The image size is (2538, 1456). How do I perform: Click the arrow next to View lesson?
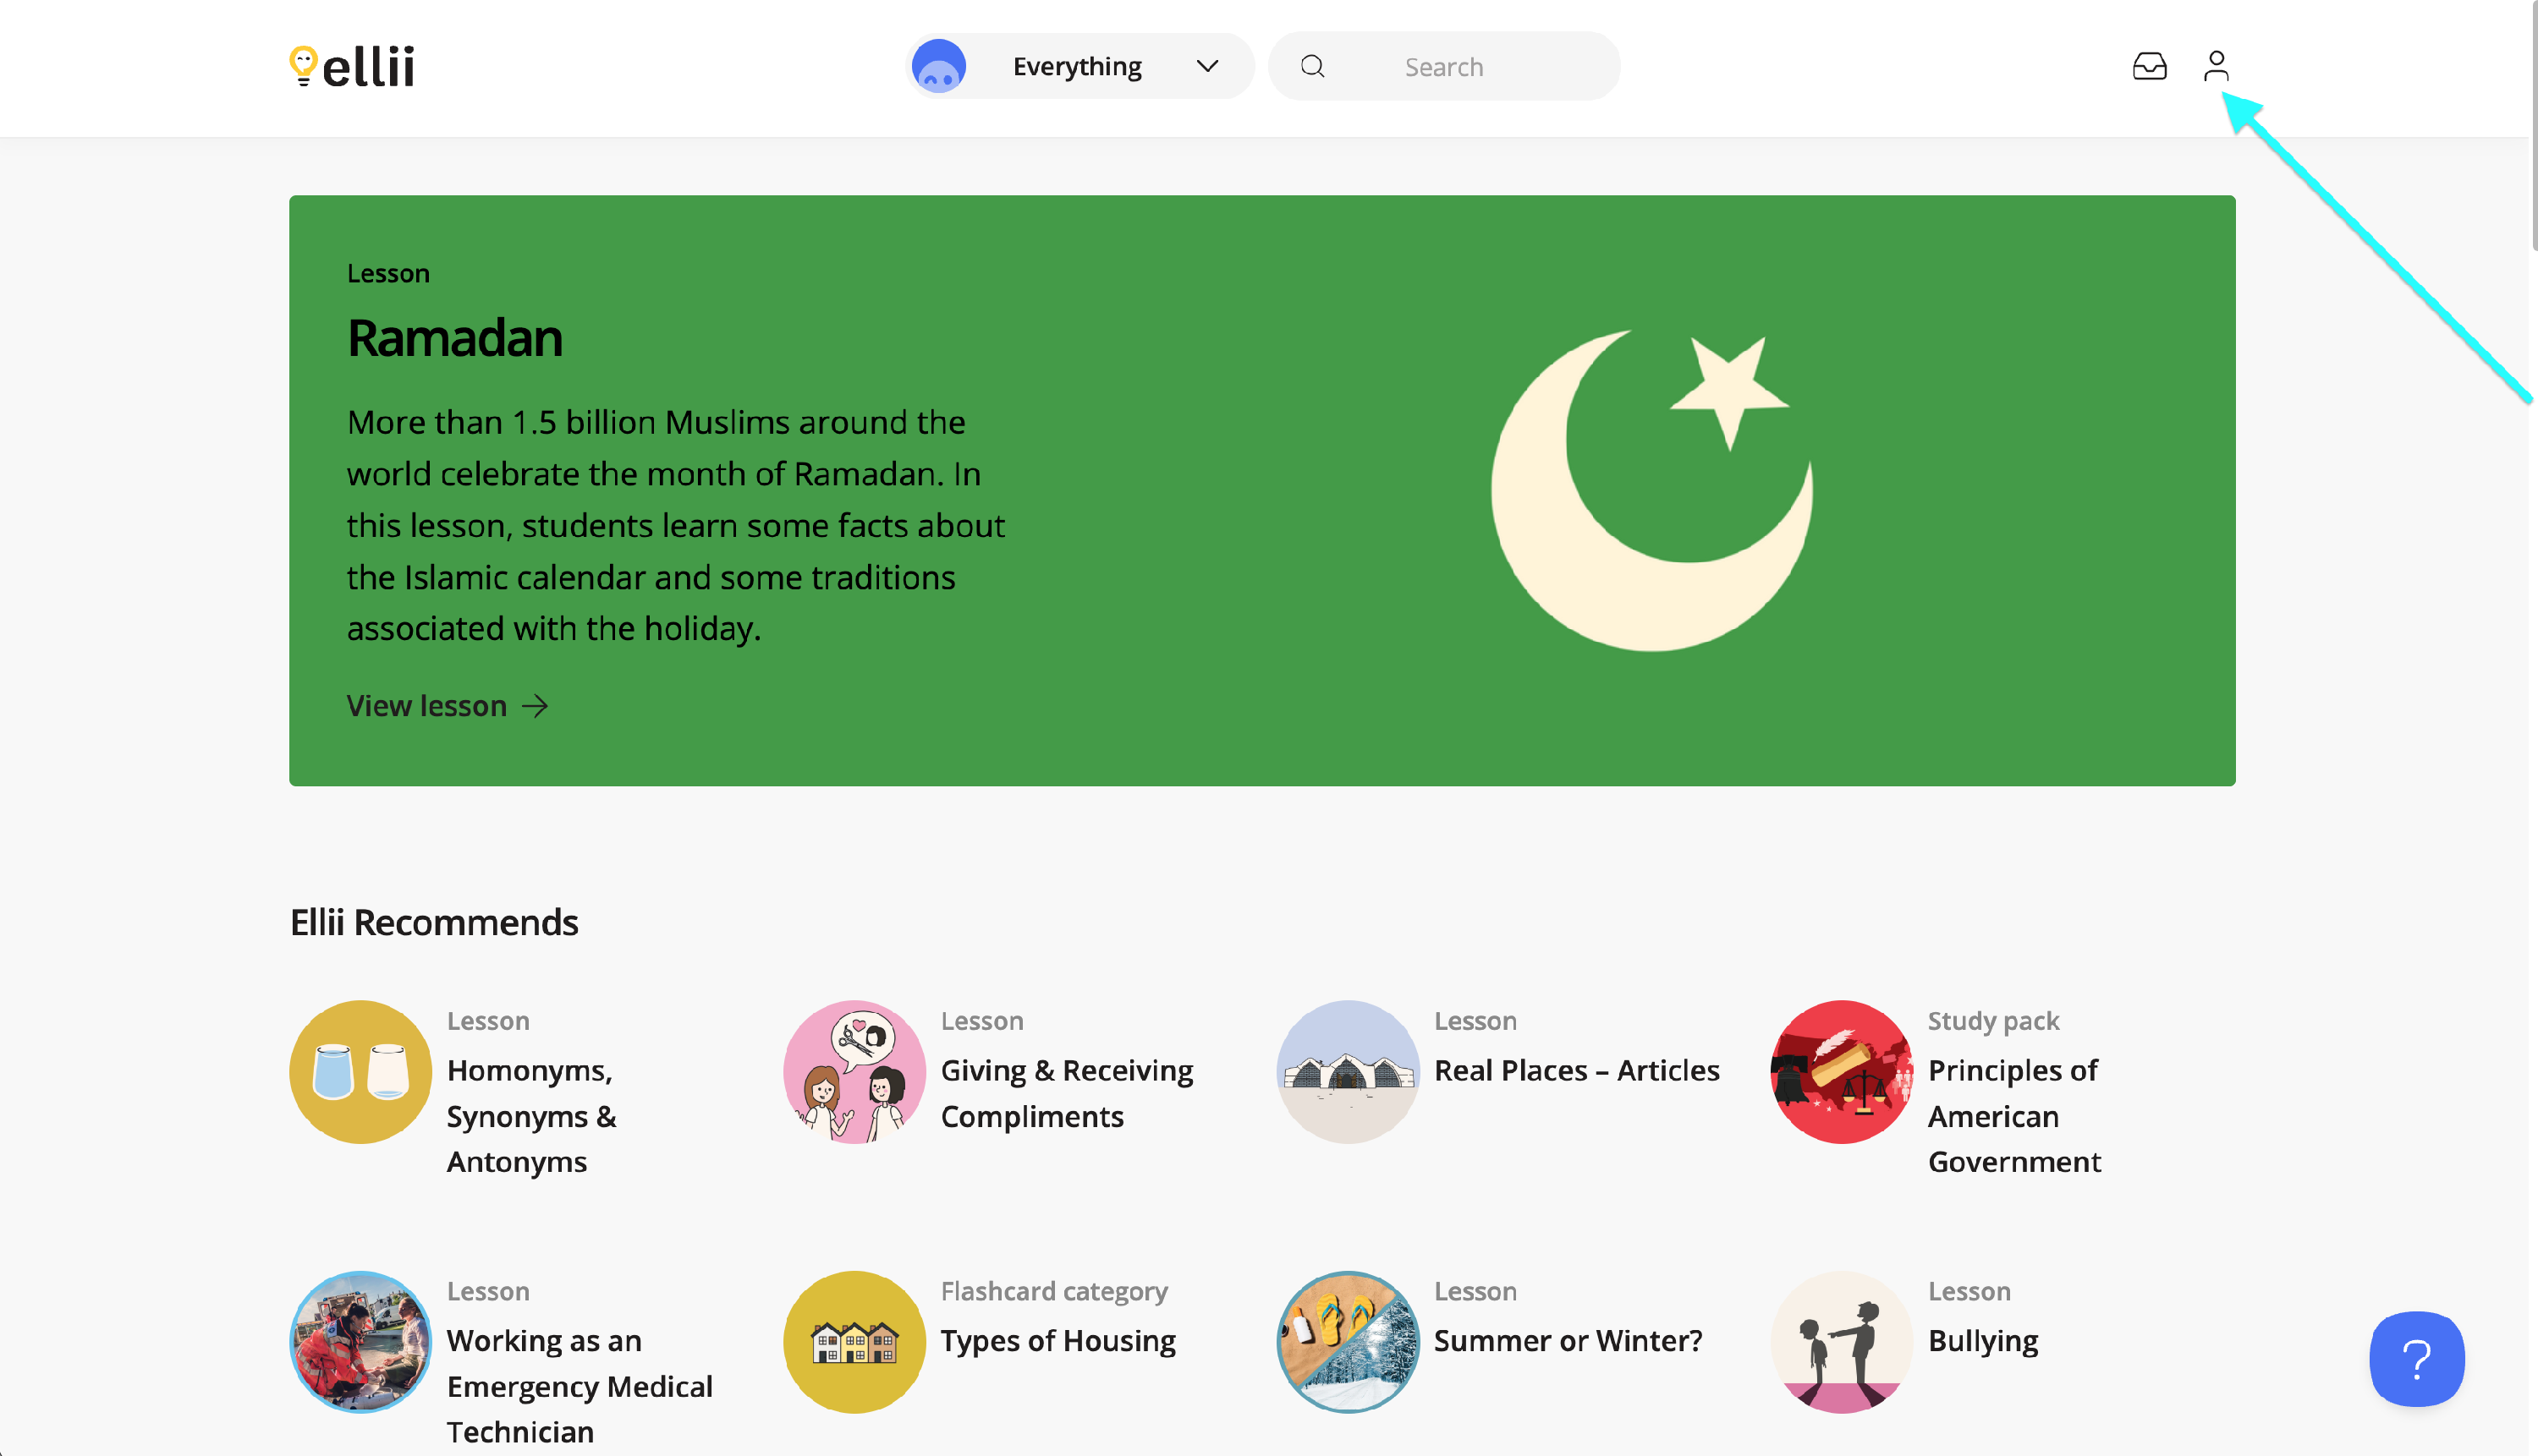pyautogui.click(x=536, y=706)
